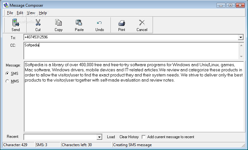Click the Undo arrow icon
The width and height of the screenshot is (248, 150).
click(99, 23)
